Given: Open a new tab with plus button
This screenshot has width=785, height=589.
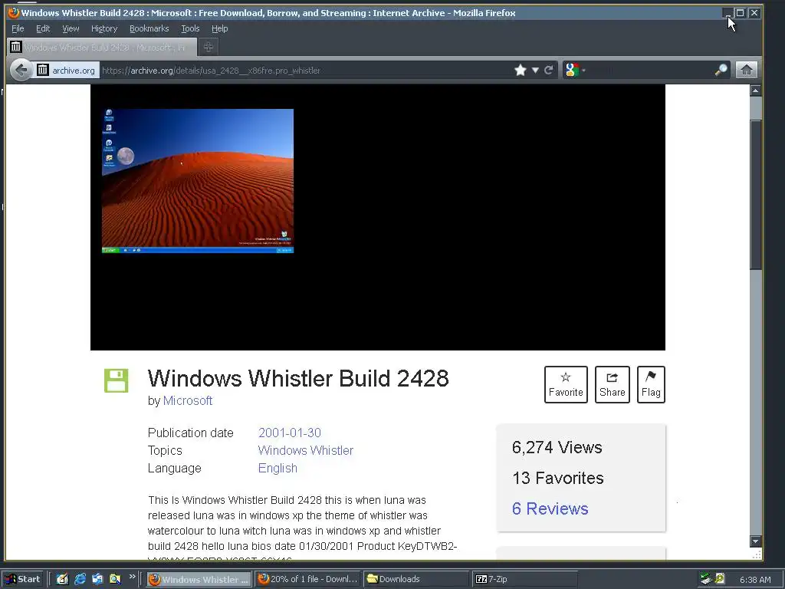Looking at the screenshot, I should point(209,47).
